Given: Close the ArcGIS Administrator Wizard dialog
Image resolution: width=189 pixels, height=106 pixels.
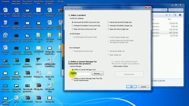Looking at the screenshot, I should pyautogui.click(x=148, y=7).
